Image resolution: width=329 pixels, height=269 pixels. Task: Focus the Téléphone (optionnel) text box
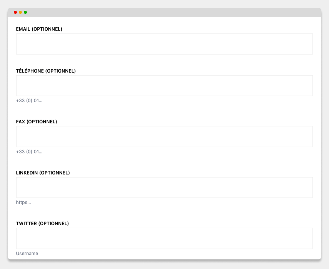tap(164, 86)
